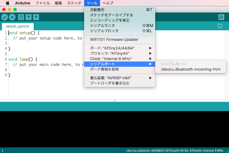The image size is (229, 153).
Task: Select 自動整形 menu item
Action: pos(120,10)
